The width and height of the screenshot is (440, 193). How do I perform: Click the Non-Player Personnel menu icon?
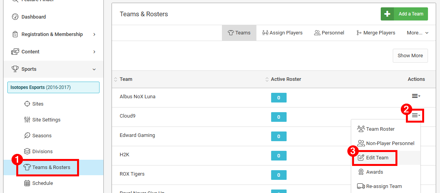(361, 143)
